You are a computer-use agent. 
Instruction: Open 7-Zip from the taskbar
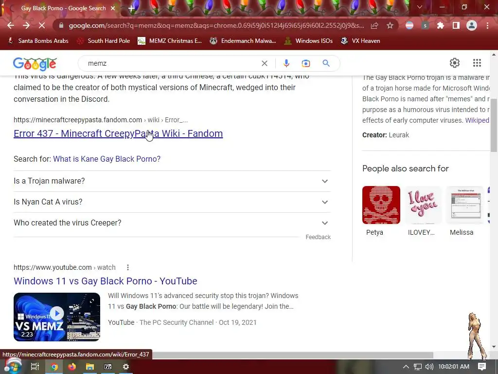tap(108, 367)
